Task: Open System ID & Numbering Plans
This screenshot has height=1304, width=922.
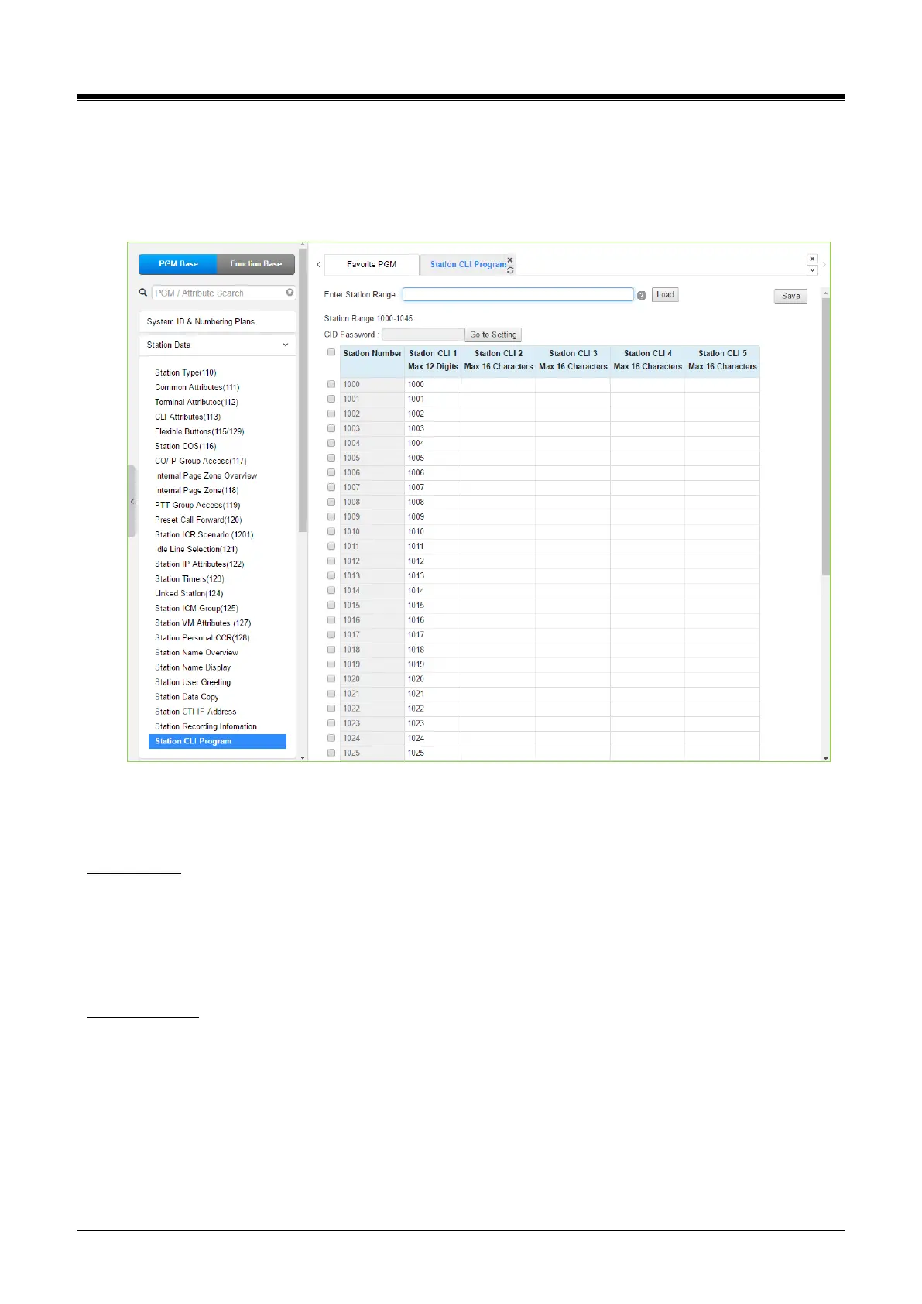Action: click(218, 321)
